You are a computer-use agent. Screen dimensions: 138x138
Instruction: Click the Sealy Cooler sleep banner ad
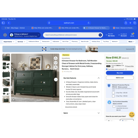coord(69,49)
